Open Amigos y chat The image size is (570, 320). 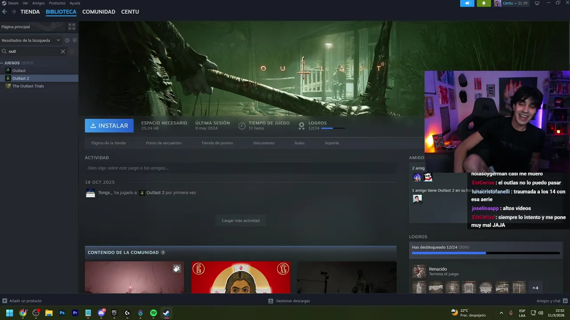(552, 301)
